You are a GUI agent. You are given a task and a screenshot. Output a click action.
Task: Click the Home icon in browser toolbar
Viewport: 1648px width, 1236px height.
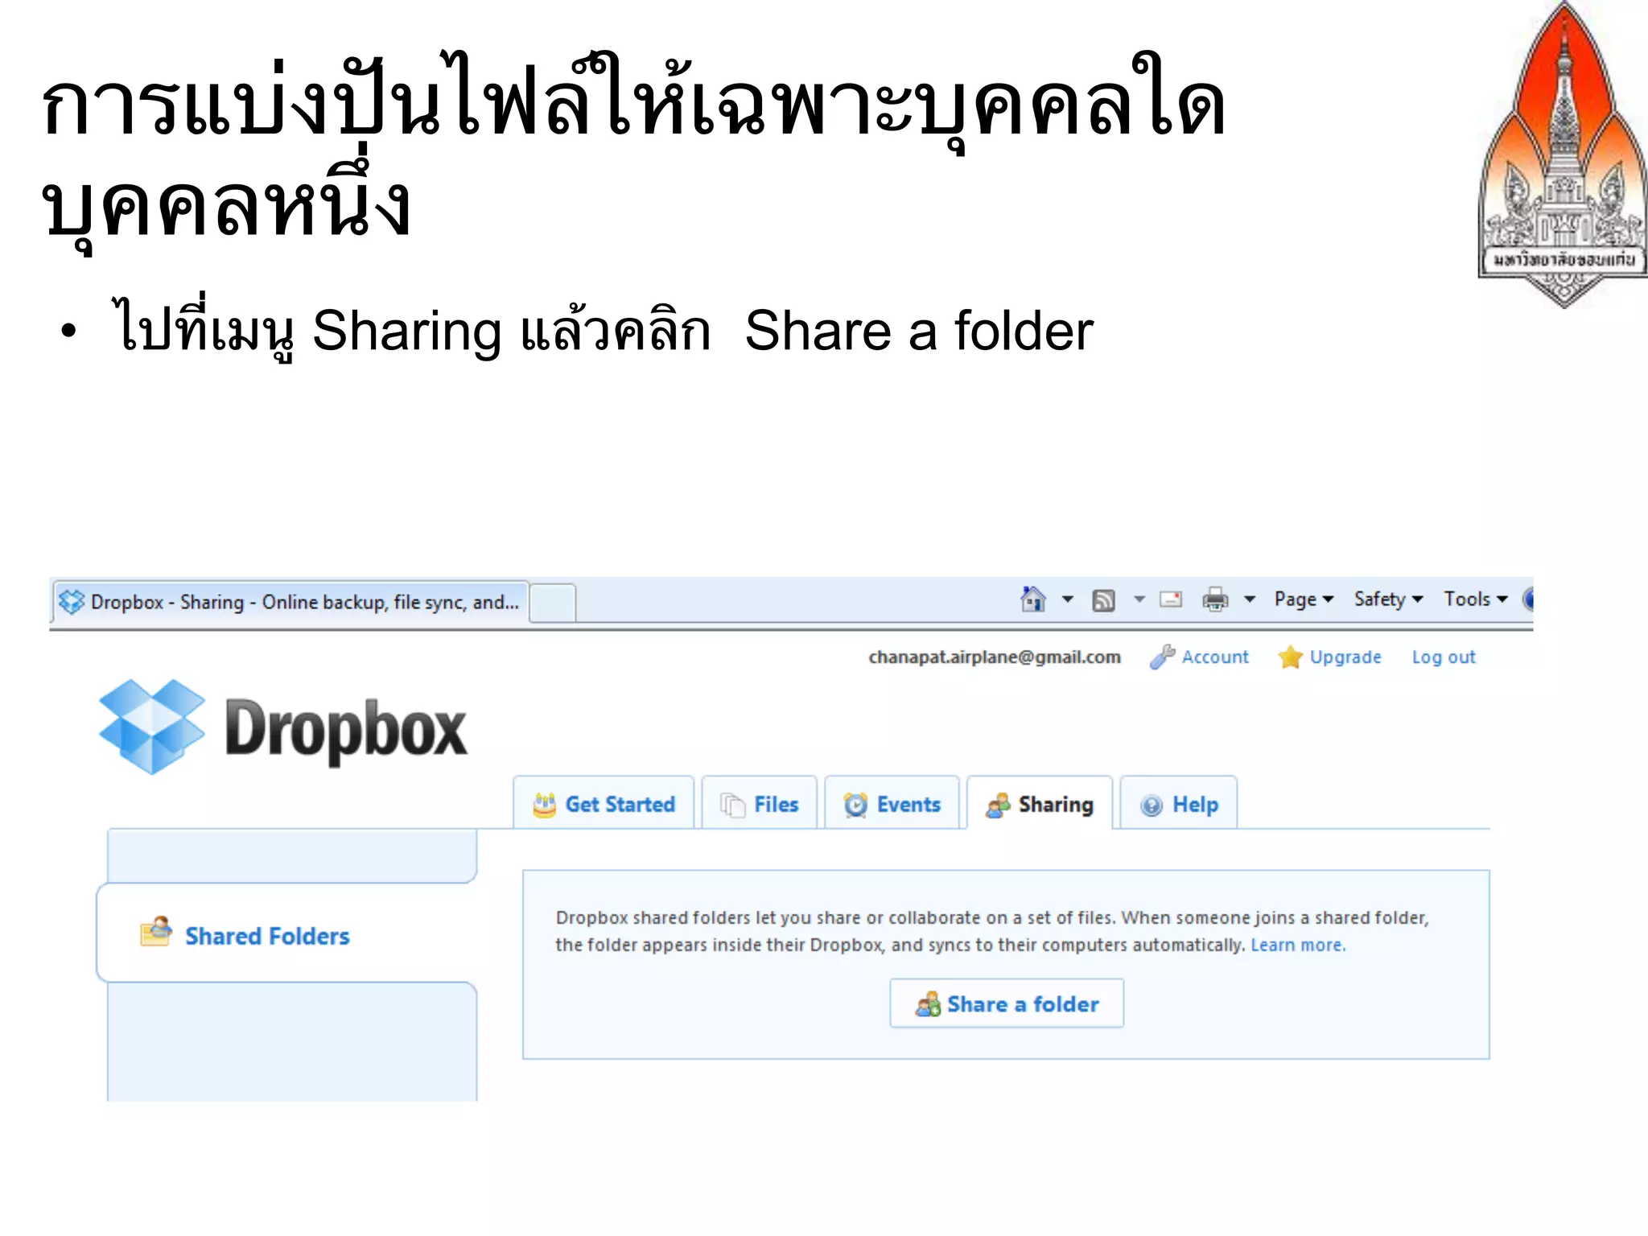pos(1033,599)
